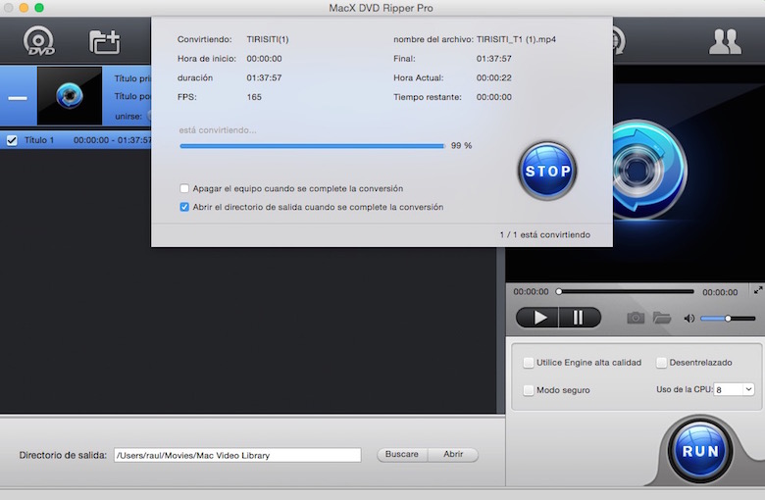Click the '1 / 1 está convirtiendo' status
The width and height of the screenshot is (765, 500).
pos(544,234)
